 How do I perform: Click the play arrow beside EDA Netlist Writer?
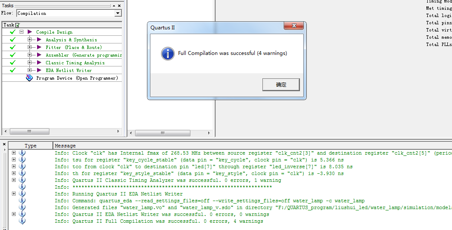pyautogui.click(x=39, y=70)
